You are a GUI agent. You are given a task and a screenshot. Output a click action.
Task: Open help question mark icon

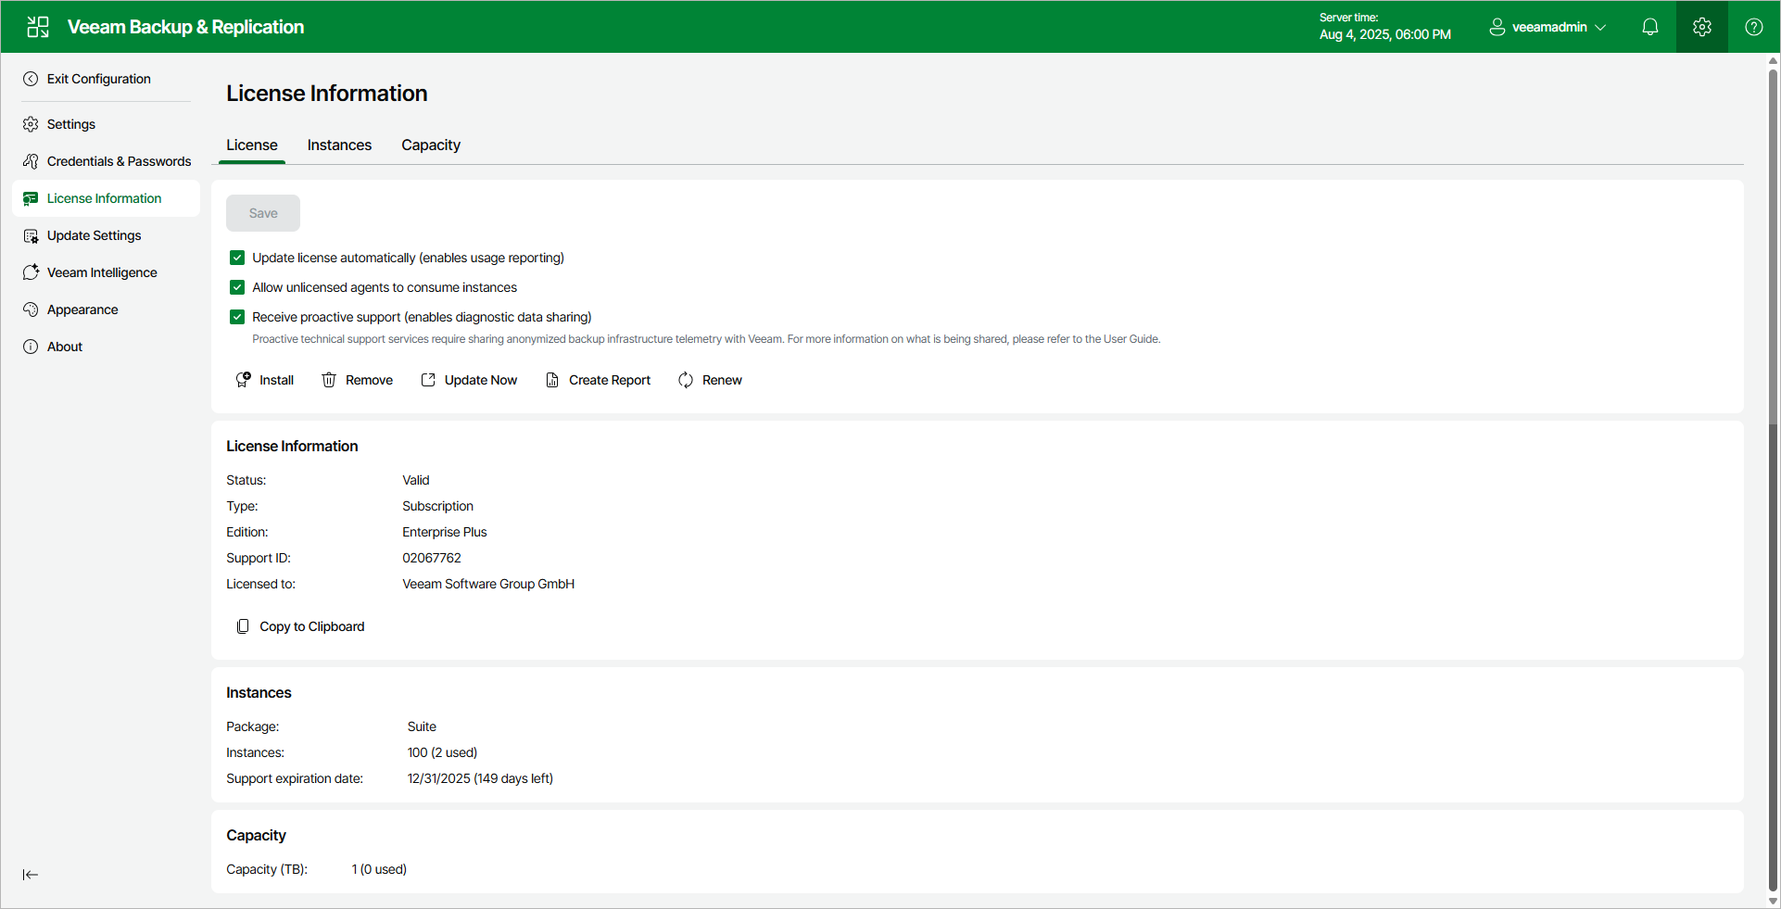(x=1754, y=27)
